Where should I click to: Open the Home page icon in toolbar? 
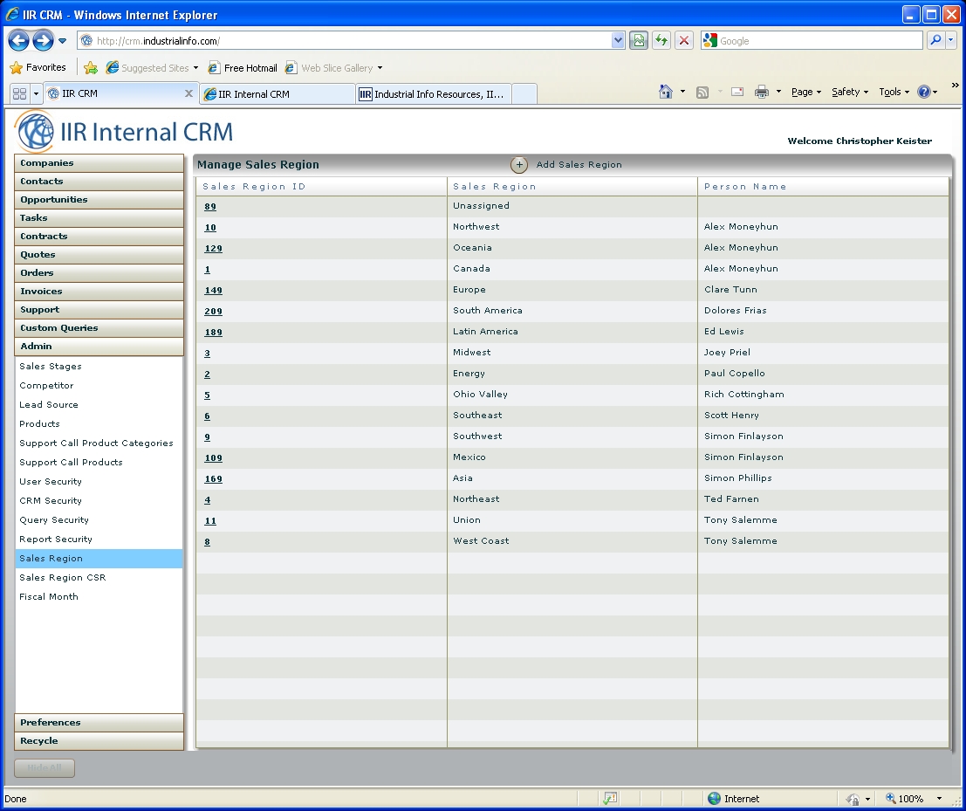click(x=666, y=92)
